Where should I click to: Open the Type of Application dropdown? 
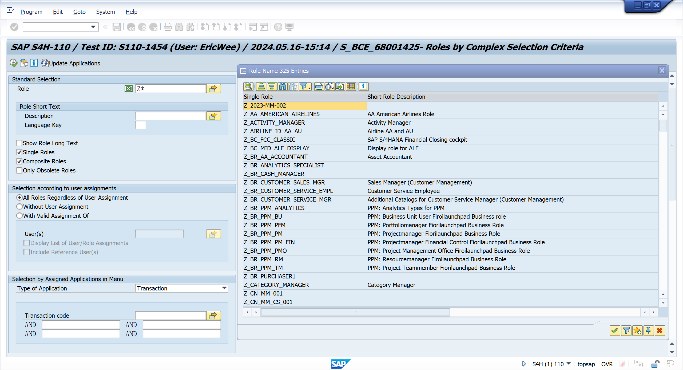click(x=224, y=288)
